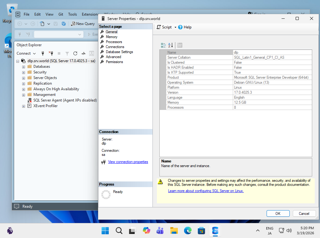
Task: Open Task View from taskbar
Action: pos(132,231)
